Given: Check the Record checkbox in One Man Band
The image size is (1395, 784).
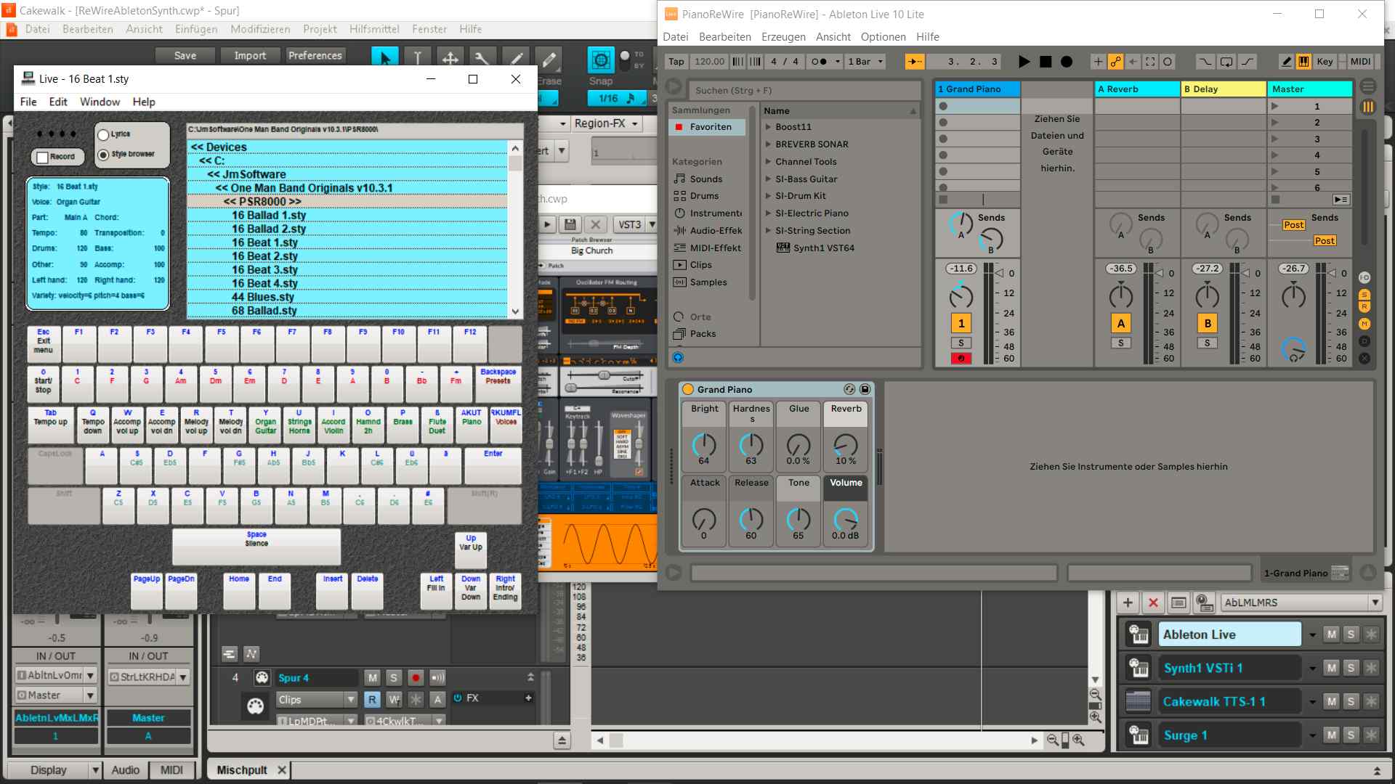Looking at the screenshot, I should (x=43, y=157).
